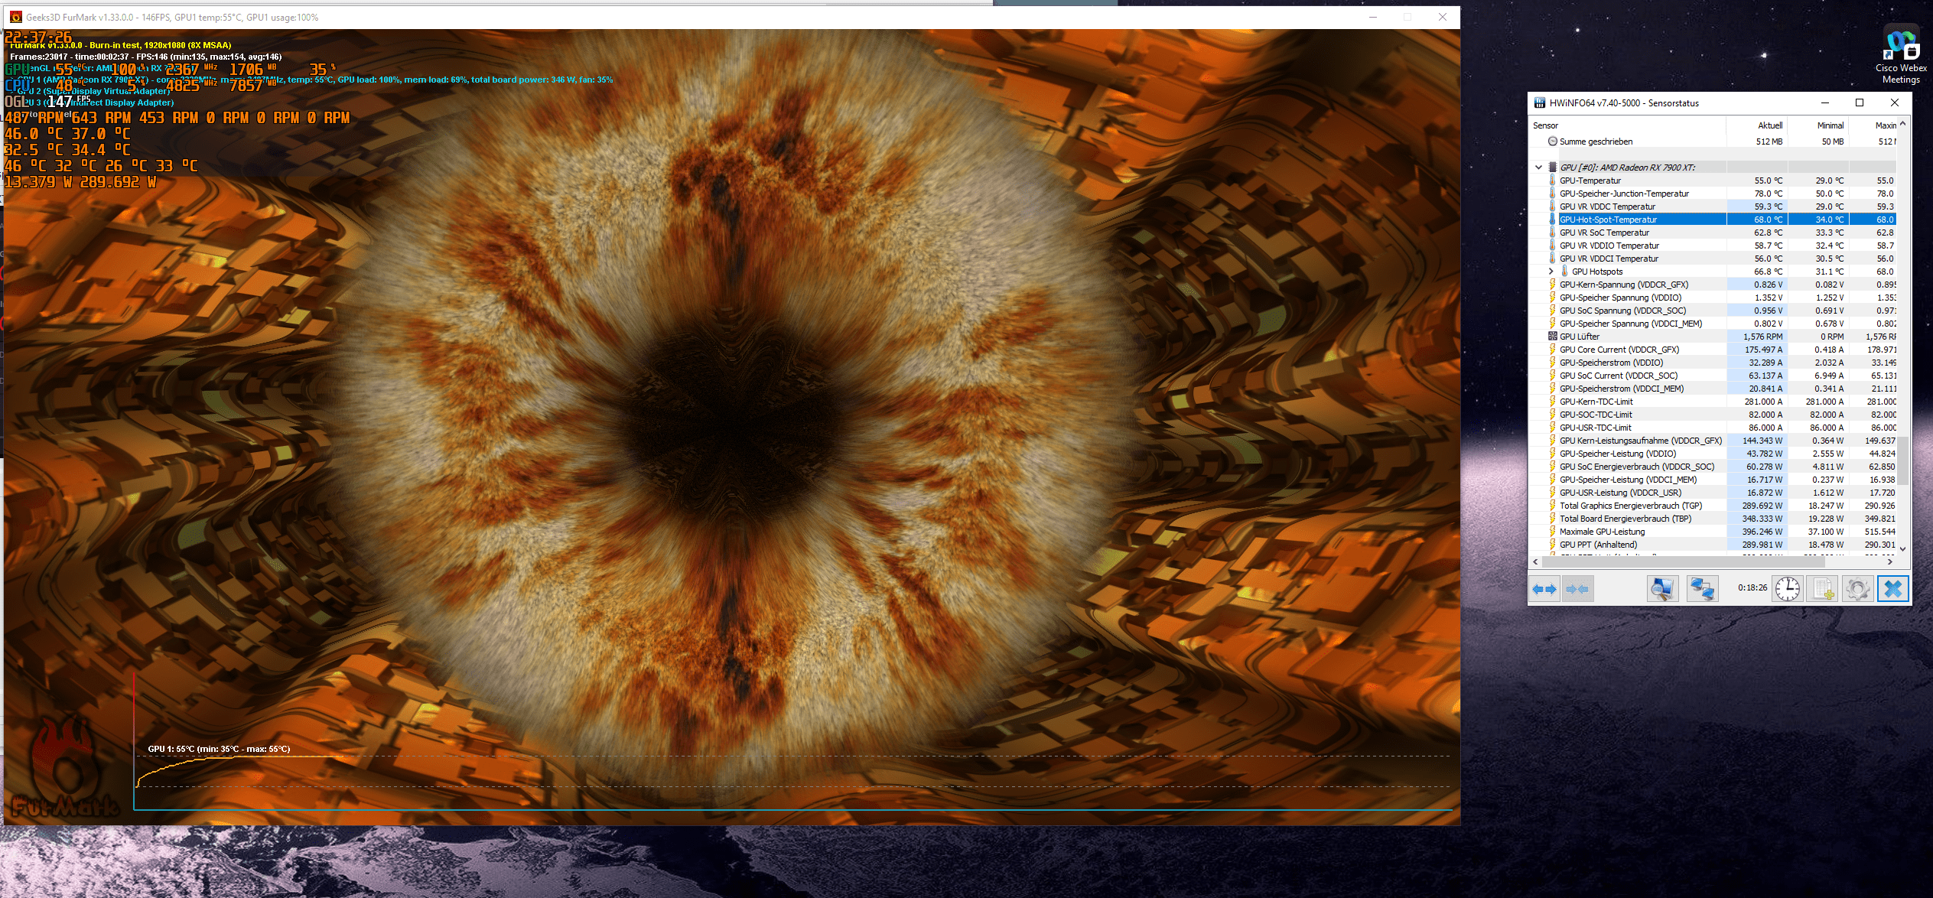Open the HWiNFO sensor settings gear
Viewport: 1933px width, 898px height.
coord(1857,588)
